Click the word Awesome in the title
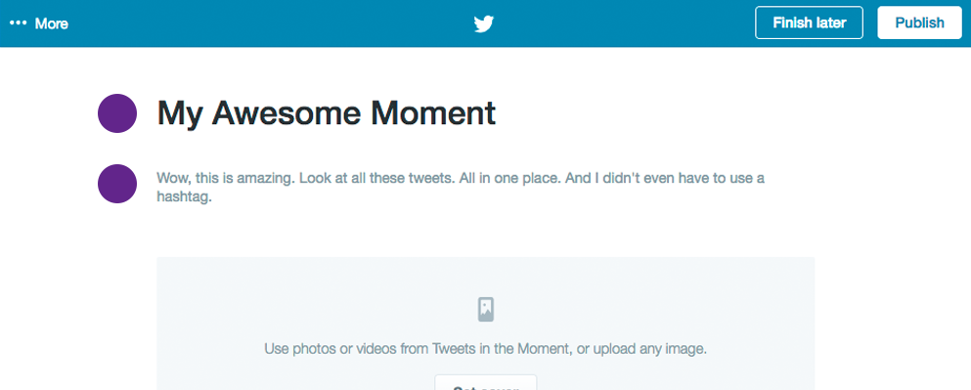The height and width of the screenshot is (390, 971). pos(287,113)
